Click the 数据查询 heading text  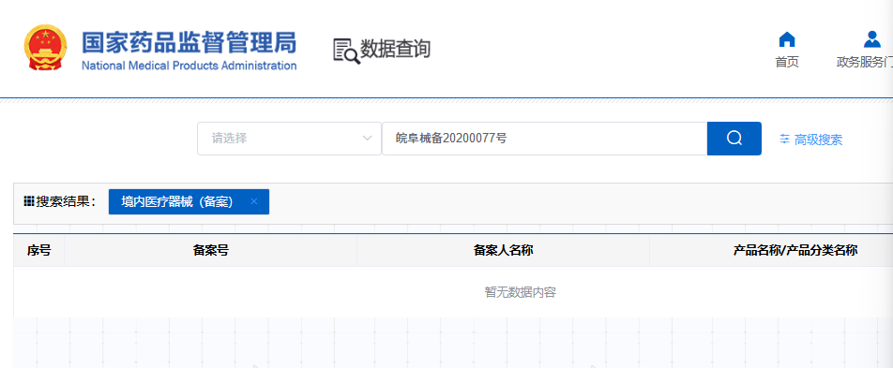(395, 50)
